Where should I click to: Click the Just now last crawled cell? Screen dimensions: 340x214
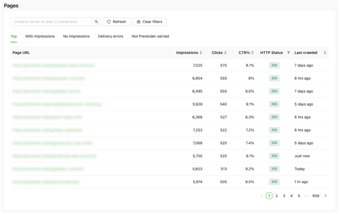(302, 156)
